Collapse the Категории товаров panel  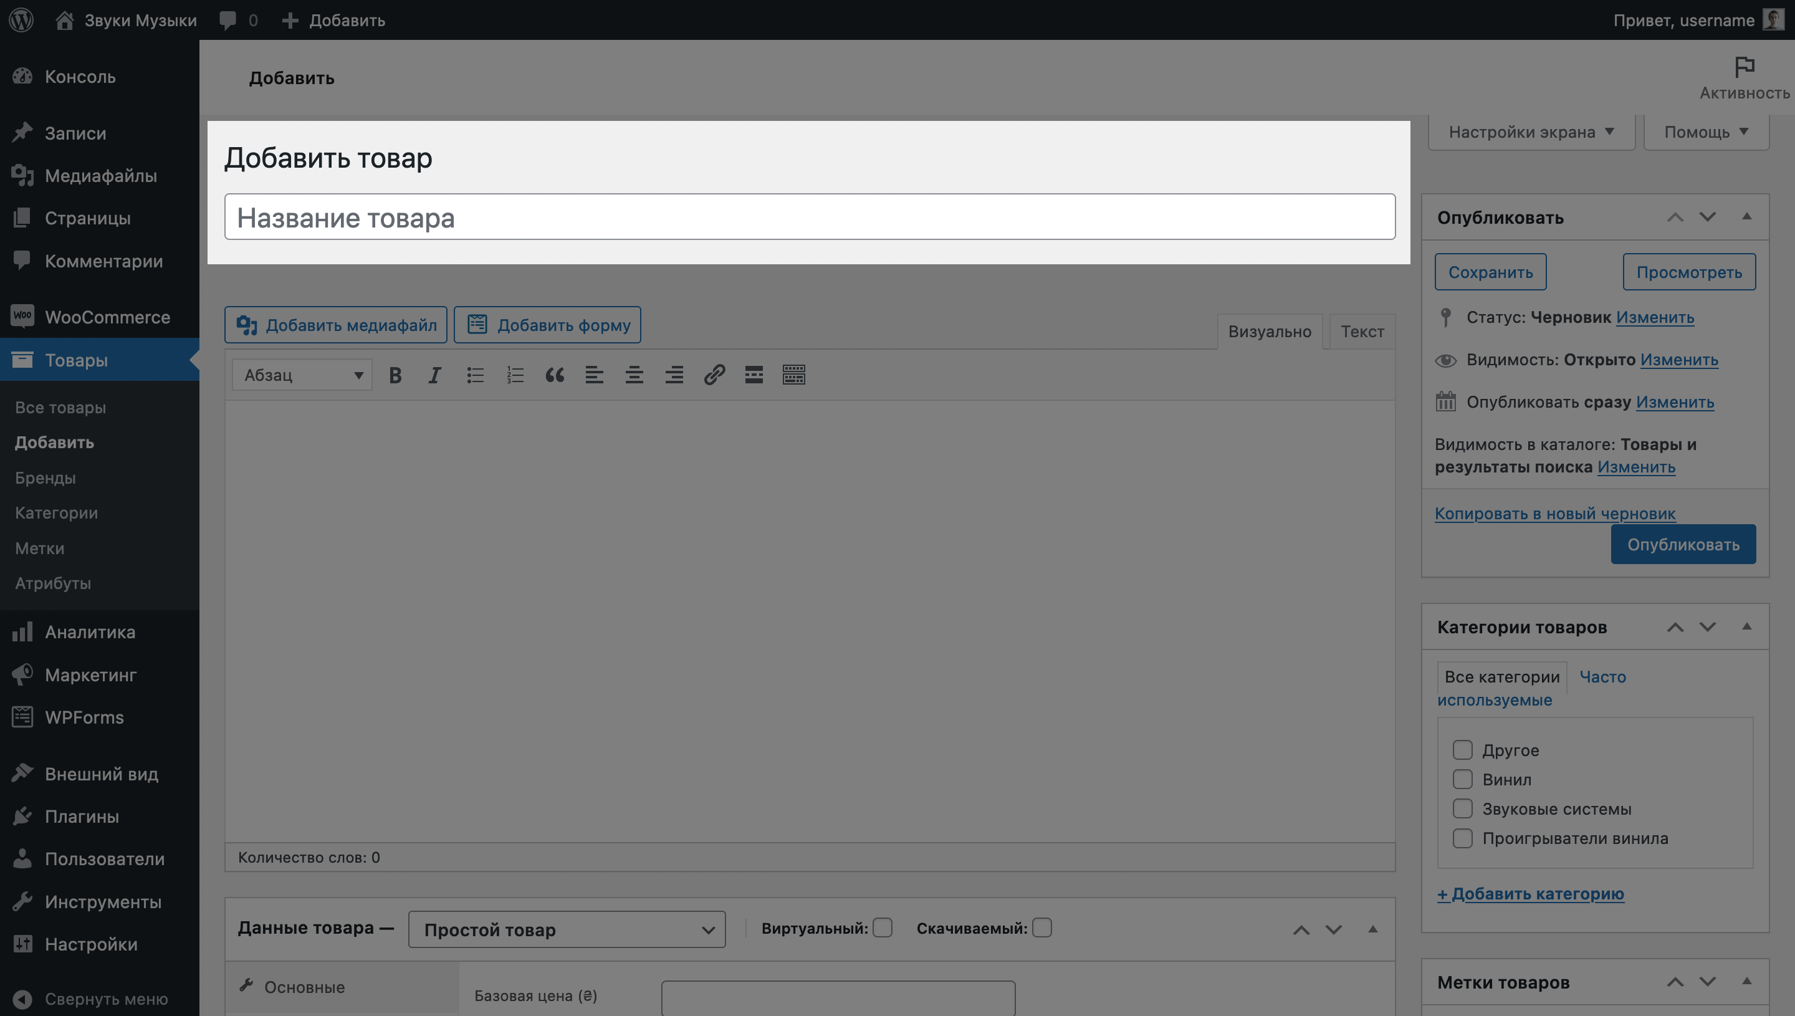click(x=1747, y=626)
